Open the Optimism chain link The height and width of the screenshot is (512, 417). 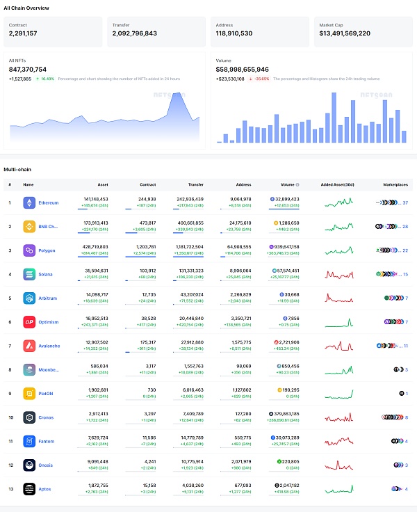pos(49,322)
